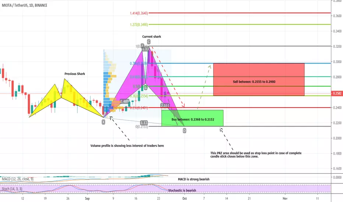
Task: Click the PRZ stop loss note text
Action: coord(256,155)
